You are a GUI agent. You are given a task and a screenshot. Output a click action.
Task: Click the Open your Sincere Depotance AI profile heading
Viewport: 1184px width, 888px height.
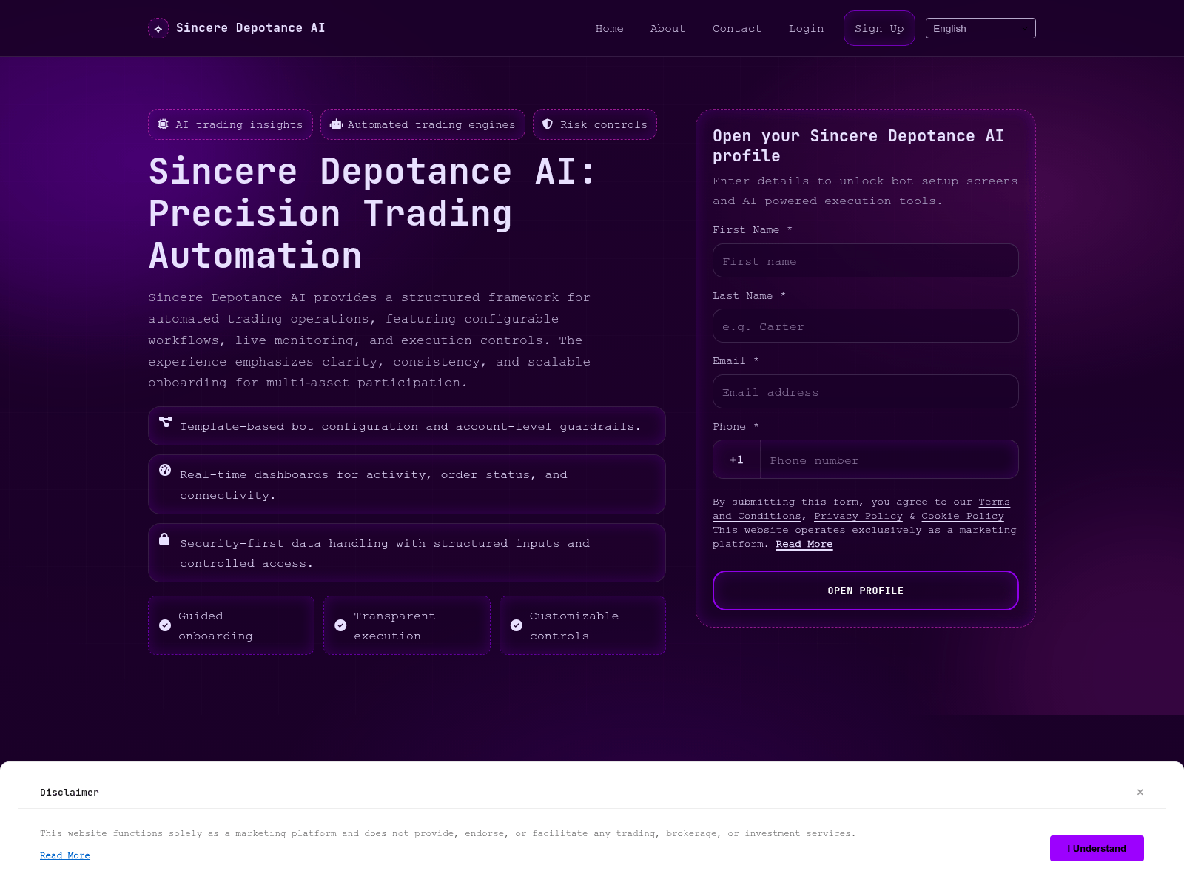(x=858, y=146)
